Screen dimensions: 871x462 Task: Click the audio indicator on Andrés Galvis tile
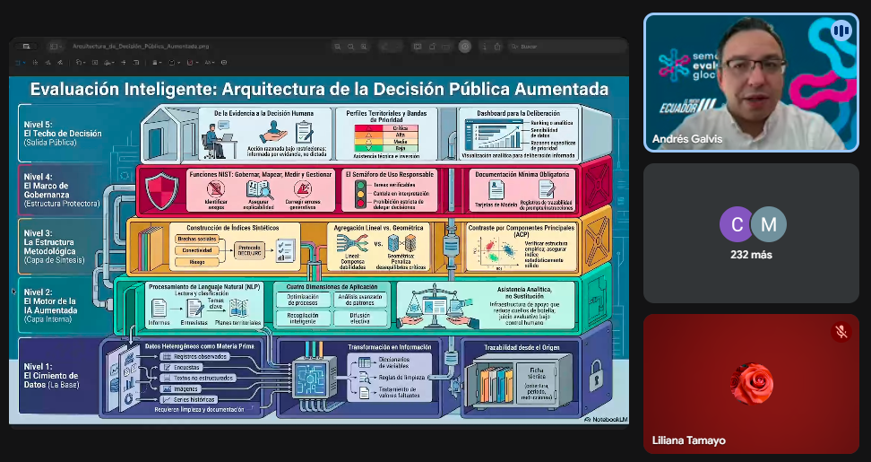pos(841,30)
